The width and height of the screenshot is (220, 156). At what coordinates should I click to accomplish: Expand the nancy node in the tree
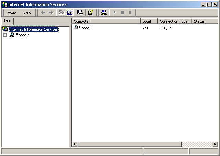(5, 35)
